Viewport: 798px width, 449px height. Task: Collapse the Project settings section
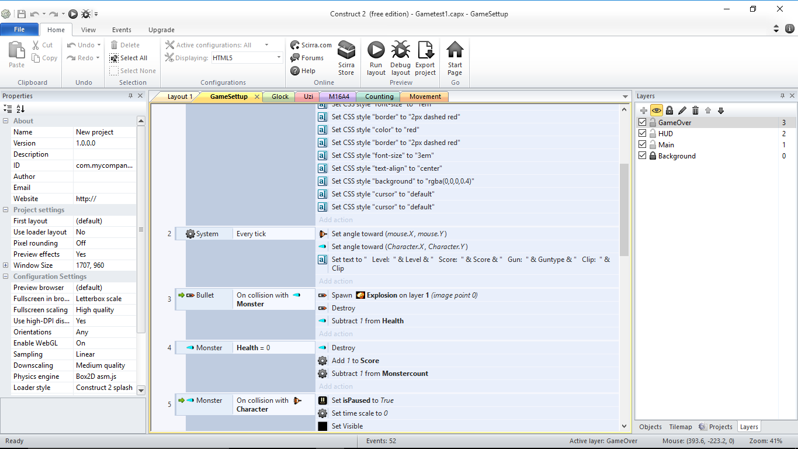coord(6,210)
